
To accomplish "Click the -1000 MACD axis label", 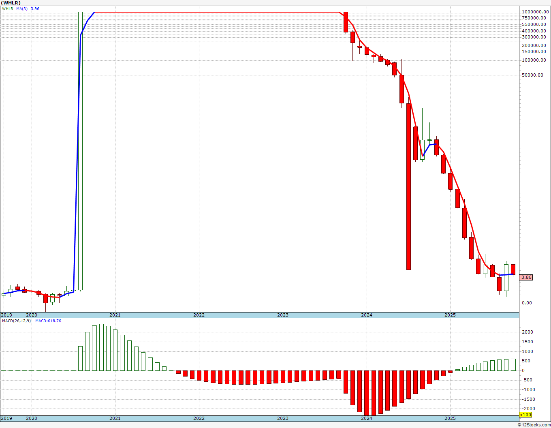I will (x=528, y=390).
